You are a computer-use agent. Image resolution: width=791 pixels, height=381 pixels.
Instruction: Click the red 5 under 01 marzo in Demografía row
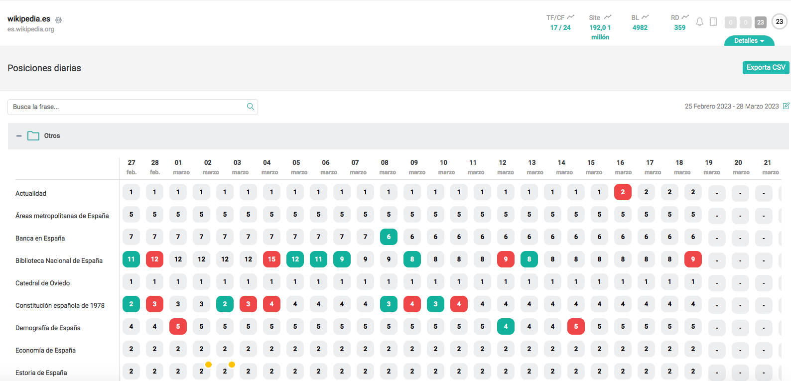pyautogui.click(x=178, y=326)
